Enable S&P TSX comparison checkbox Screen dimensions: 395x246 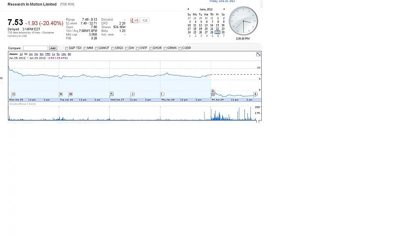(67, 48)
